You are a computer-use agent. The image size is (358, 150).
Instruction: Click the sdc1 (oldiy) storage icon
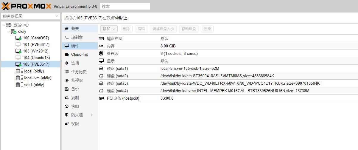pos(19,85)
